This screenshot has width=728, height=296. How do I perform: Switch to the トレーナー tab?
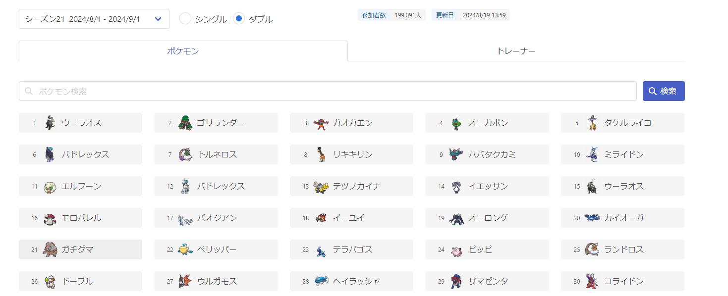(516, 51)
